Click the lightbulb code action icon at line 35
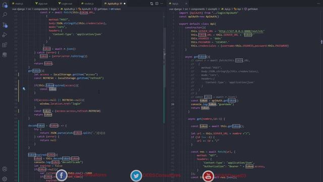The height and width of the screenshot is (182, 323). (x=24, y=89)
